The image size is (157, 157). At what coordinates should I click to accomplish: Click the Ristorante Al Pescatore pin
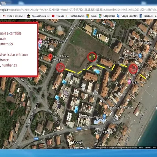click(x=106, y=107)
